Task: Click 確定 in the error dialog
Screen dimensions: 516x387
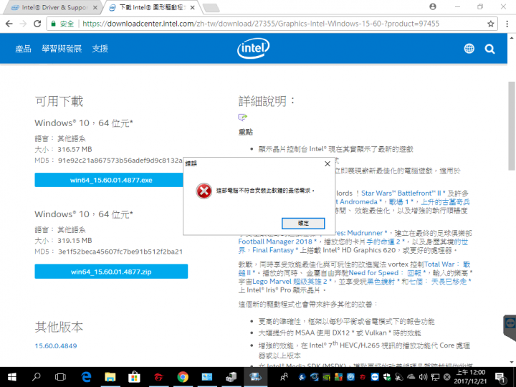Action: point(303,224)
